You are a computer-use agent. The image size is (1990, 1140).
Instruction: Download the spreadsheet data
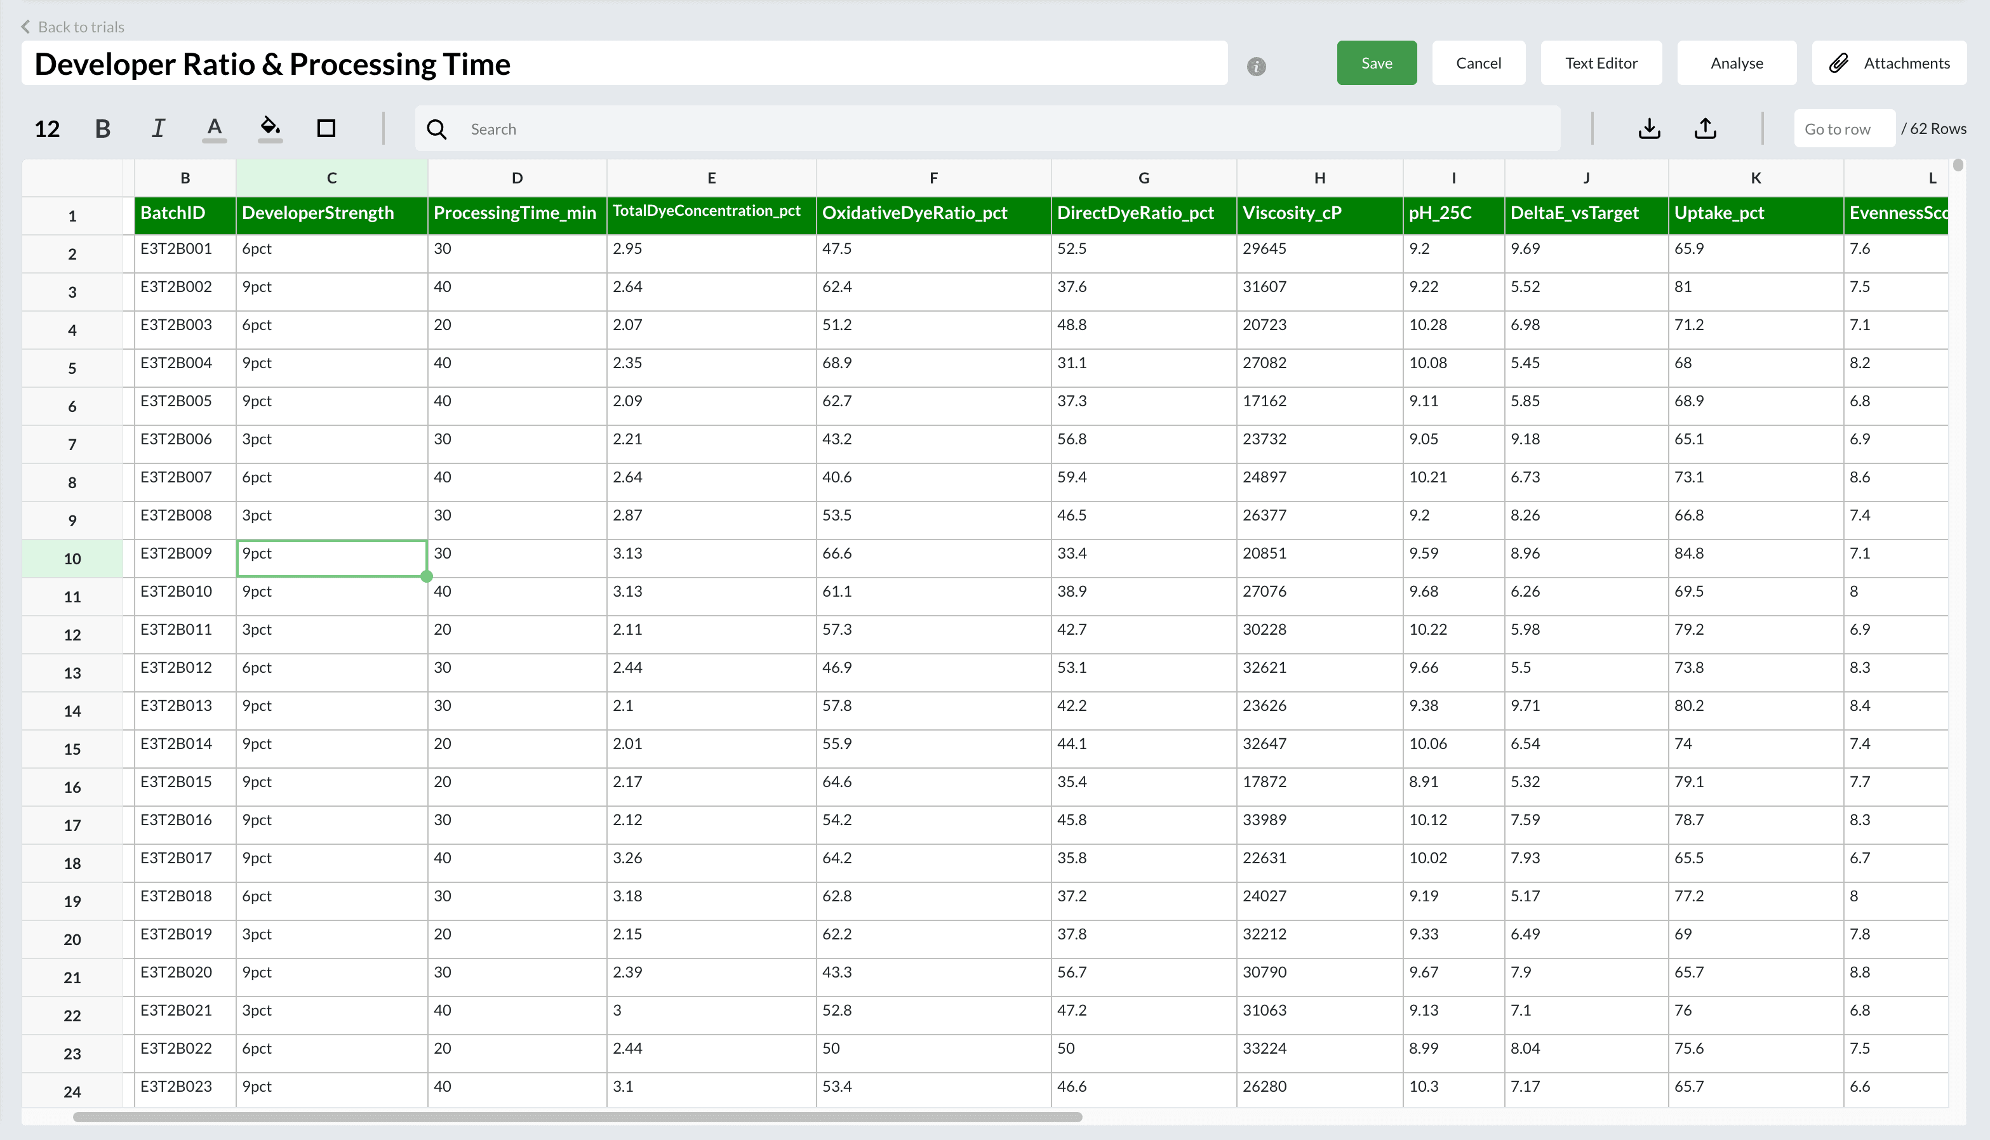(1649, 128)
